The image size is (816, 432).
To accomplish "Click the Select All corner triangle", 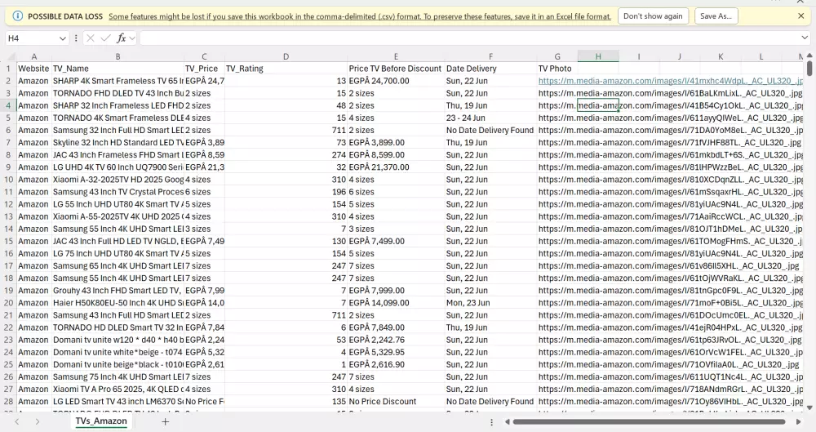I will [x=11, y=56].
